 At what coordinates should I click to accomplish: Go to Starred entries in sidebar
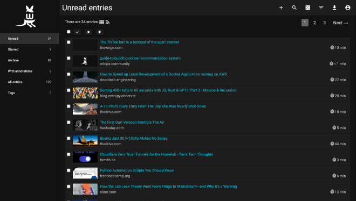tap(30, 49)
